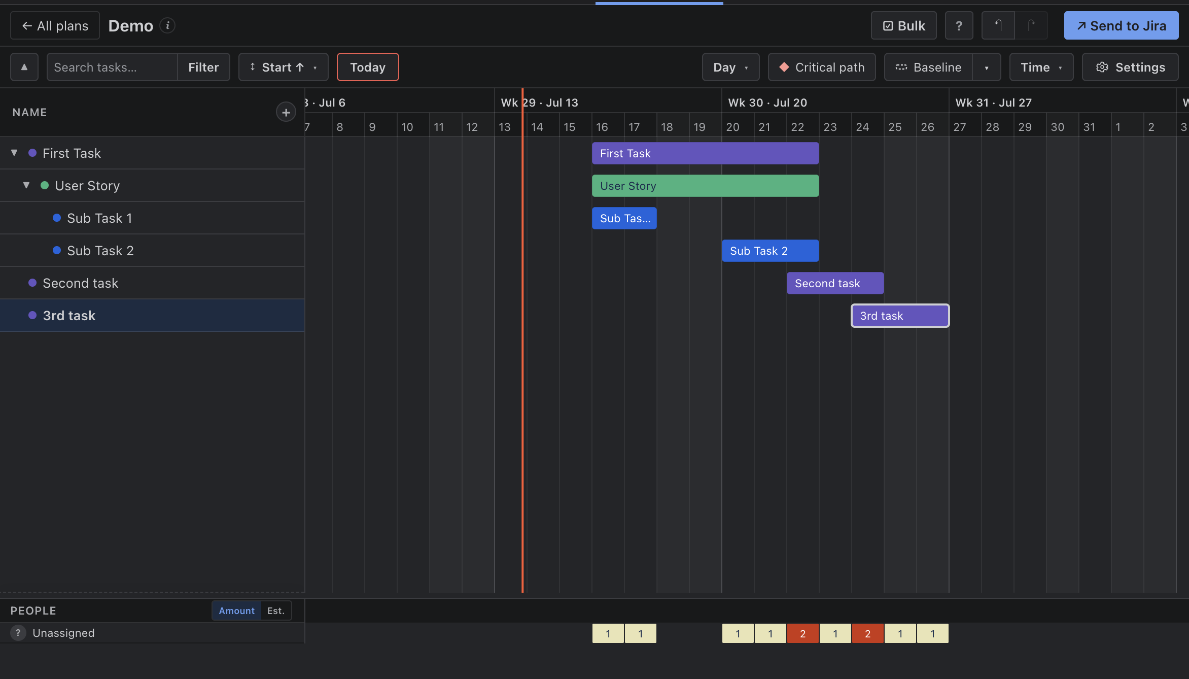Switch People panel to Amount view
The height and width of the screenshot is (679, 1189).
tap(236, 610)
